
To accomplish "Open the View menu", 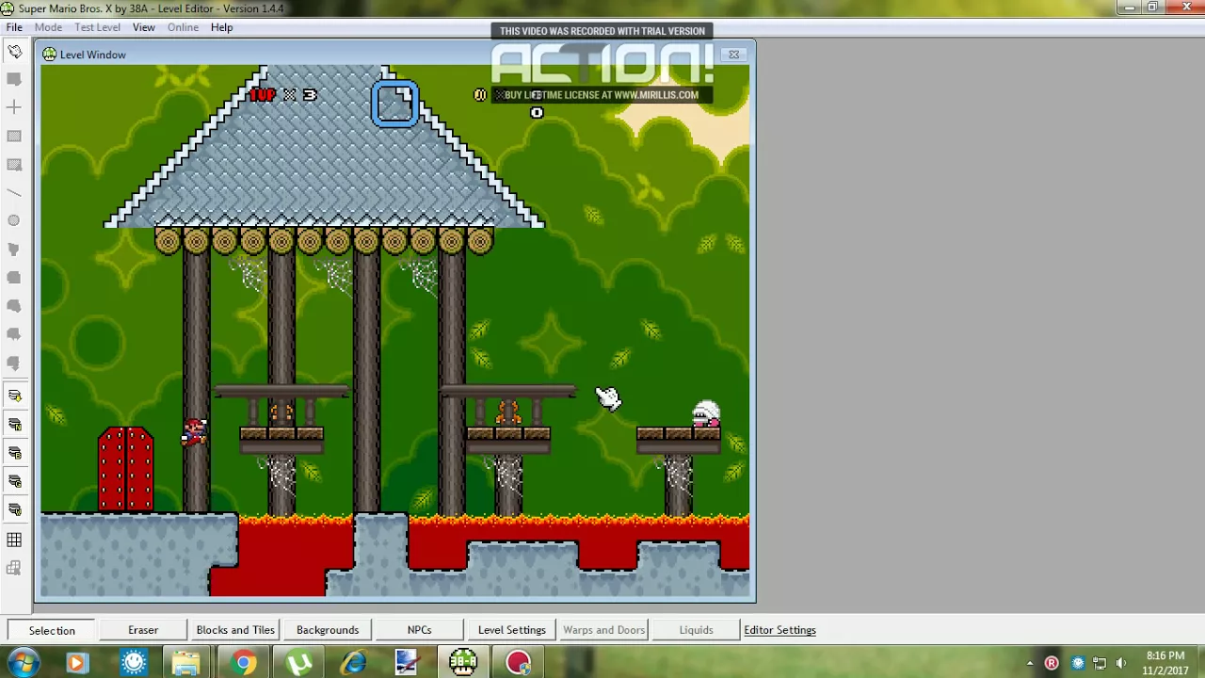I will pyautogui.click(x=143, y=27).
